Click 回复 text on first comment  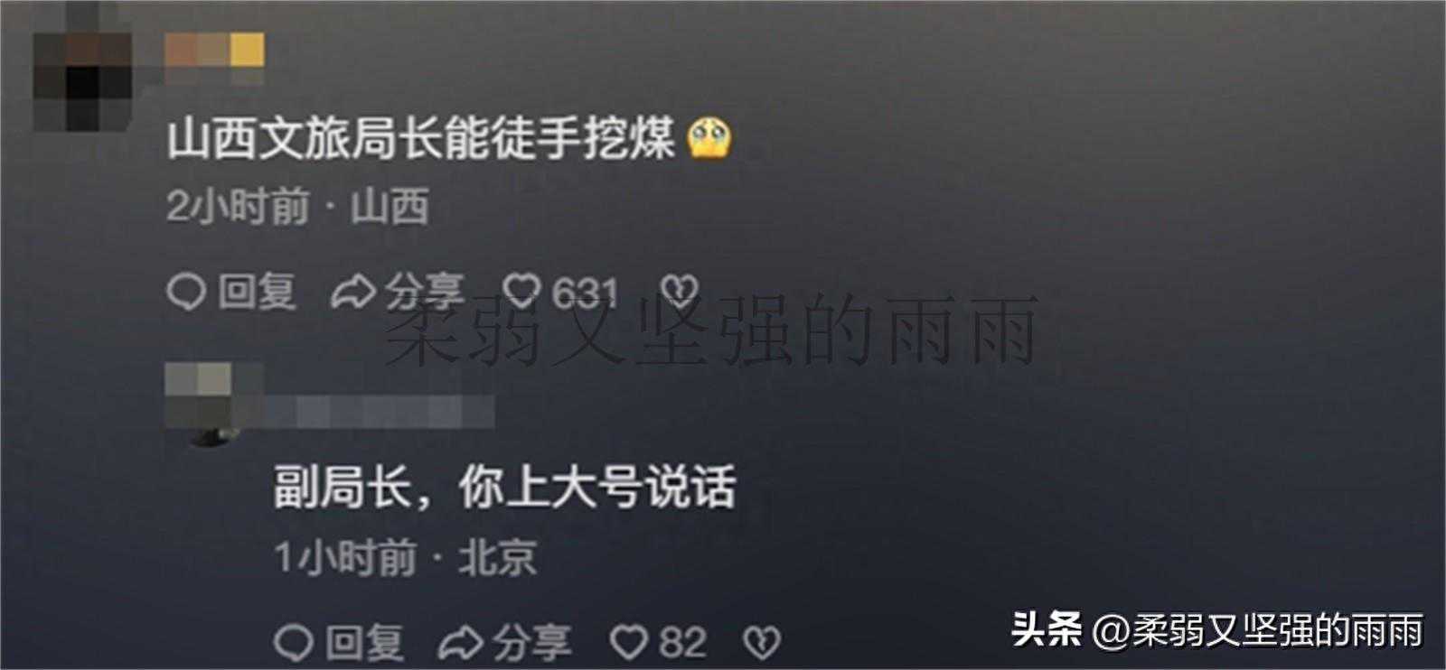point(257,292)
